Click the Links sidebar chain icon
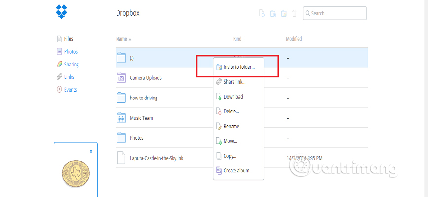The image size is (428, 197). 59,77
